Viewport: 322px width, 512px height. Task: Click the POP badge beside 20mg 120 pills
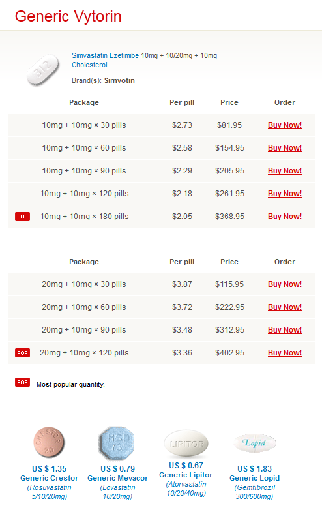(23, 353)
